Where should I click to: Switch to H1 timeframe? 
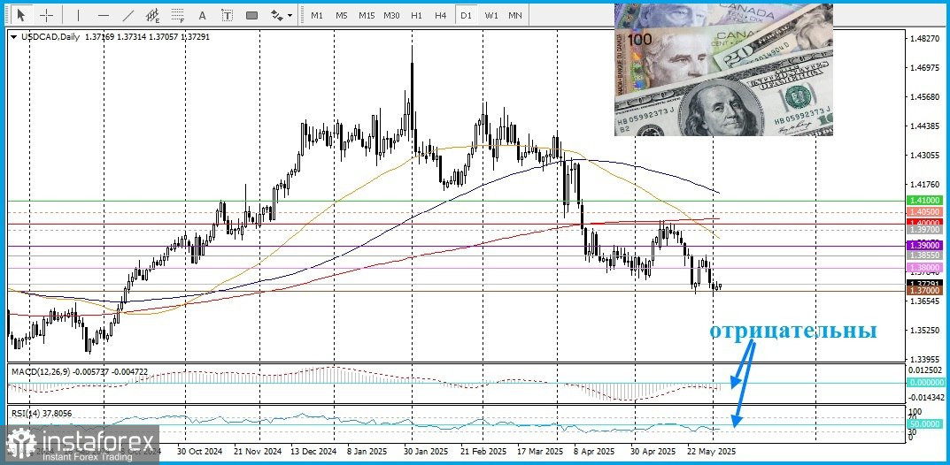coord(416,15)
